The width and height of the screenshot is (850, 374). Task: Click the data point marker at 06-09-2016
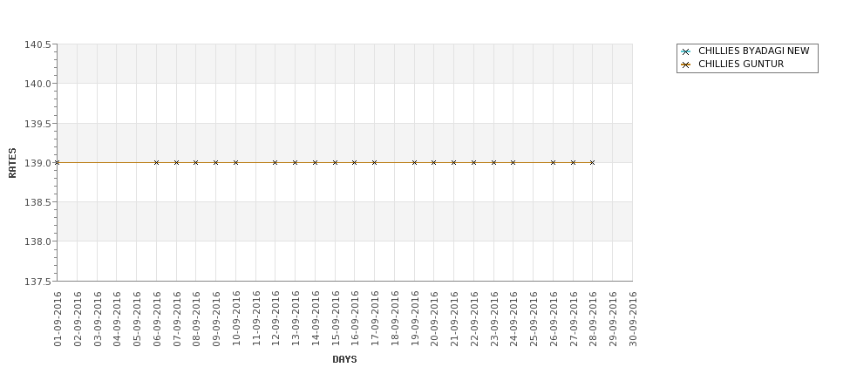coord(157,163)
